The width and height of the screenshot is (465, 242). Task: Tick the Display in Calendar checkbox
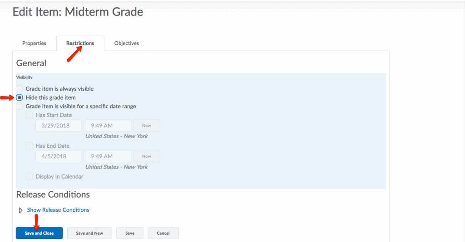[30, 177]
